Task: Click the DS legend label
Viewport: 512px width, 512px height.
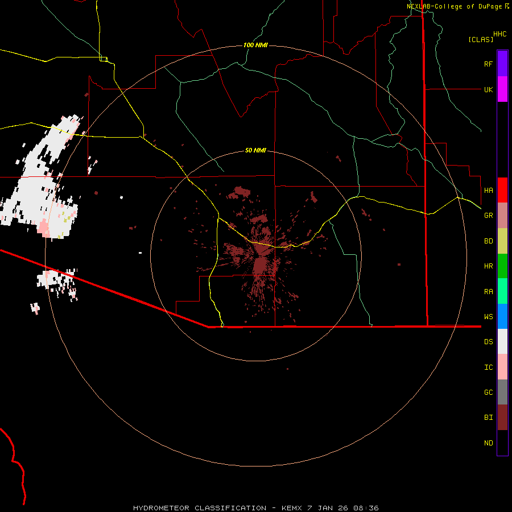Action: (488, 342)
